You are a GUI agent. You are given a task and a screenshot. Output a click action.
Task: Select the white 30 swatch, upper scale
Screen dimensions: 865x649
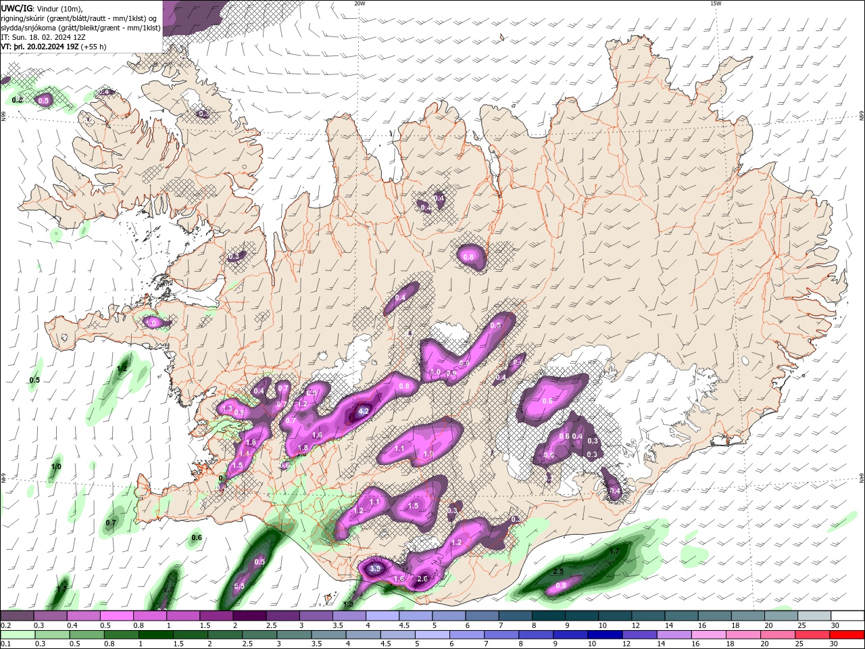[x=847, y=616]
